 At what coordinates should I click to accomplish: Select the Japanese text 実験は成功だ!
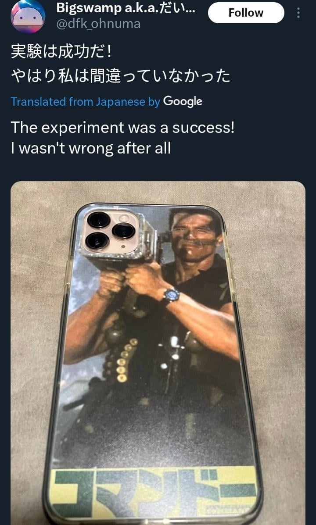tap(61, 52)
